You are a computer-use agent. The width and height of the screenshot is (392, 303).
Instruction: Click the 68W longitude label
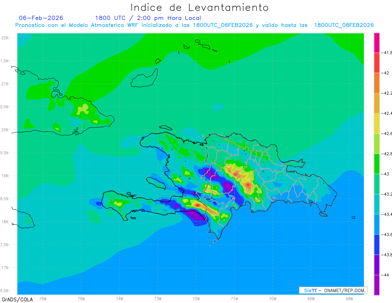coord(349,299)
